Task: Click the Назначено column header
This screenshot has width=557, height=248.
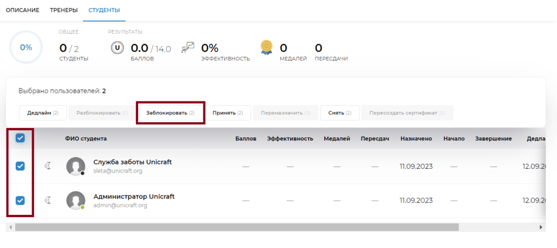Action: point(416,139)
